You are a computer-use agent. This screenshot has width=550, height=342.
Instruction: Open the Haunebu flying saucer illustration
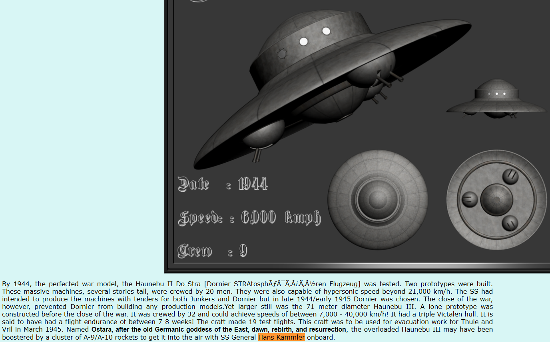click(357, 136)
